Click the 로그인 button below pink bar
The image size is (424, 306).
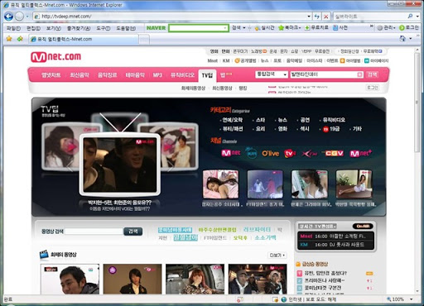(372, 88)
